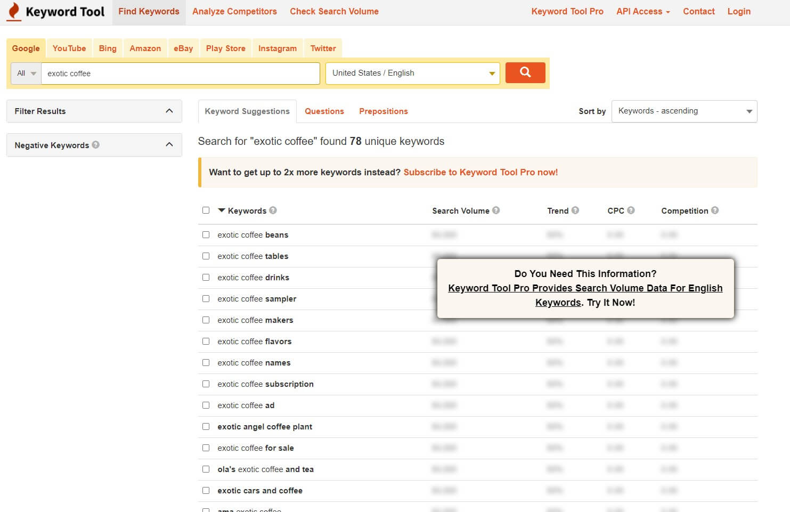790x512 pixels.
Task: Switch to the Amazon tab
Action: click(145, 48)
